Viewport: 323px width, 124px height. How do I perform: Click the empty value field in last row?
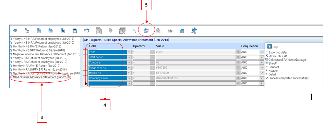pos(196,84)
